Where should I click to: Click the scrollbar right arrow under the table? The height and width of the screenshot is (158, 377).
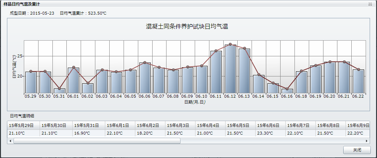point(367,141)
